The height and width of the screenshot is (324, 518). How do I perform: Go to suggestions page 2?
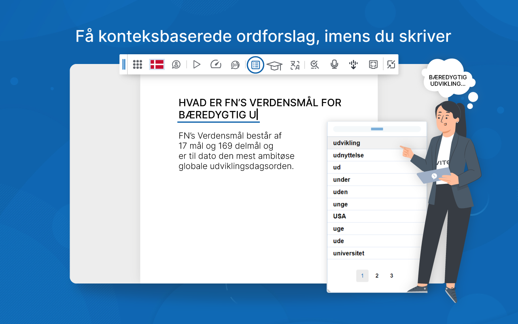point(377,276)
